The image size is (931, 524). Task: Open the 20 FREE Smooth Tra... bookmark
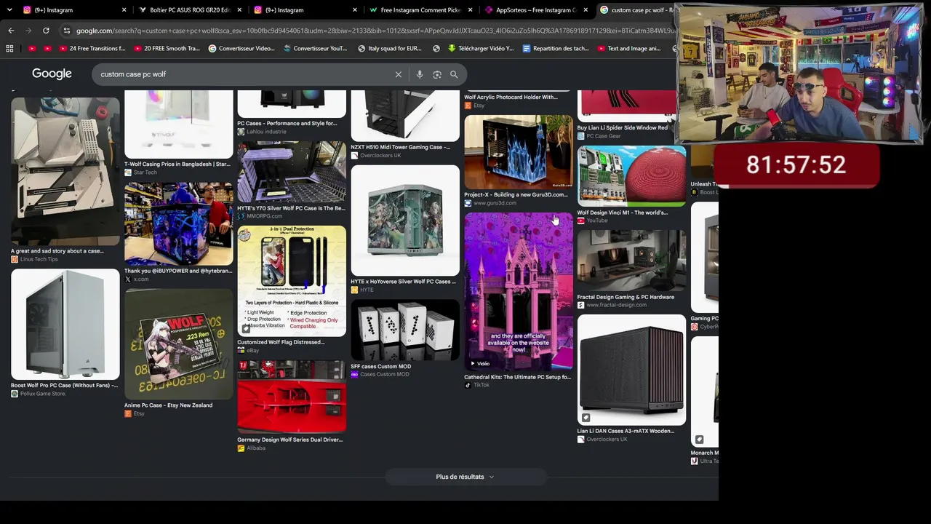(167, 49)
